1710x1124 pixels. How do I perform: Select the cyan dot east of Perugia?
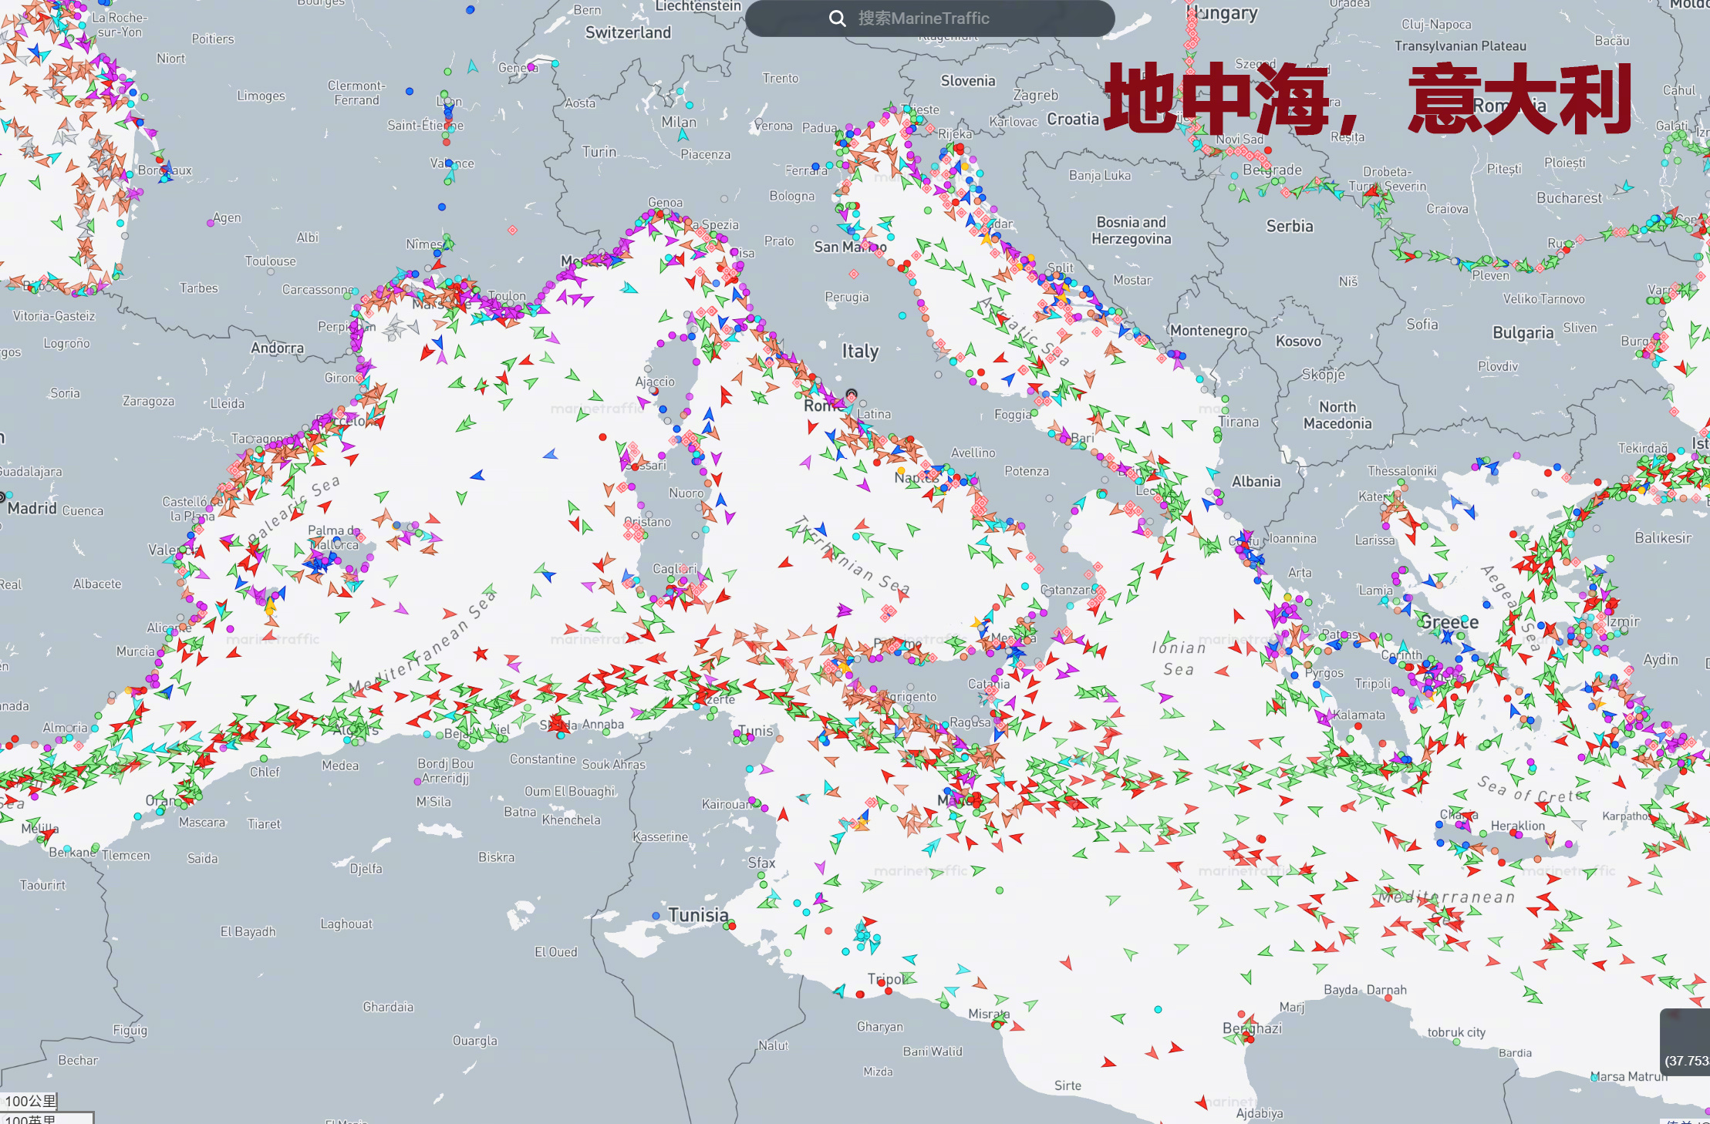[902, 315]
